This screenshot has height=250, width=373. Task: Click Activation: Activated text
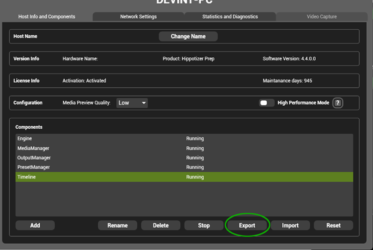click(x=84, y=81)
